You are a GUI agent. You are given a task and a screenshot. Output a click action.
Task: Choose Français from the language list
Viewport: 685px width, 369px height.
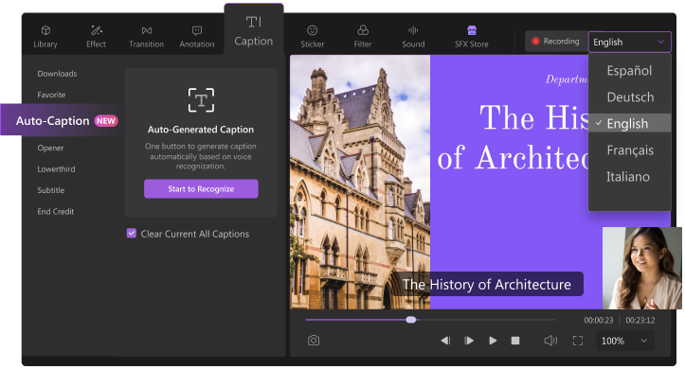point(629,150)
